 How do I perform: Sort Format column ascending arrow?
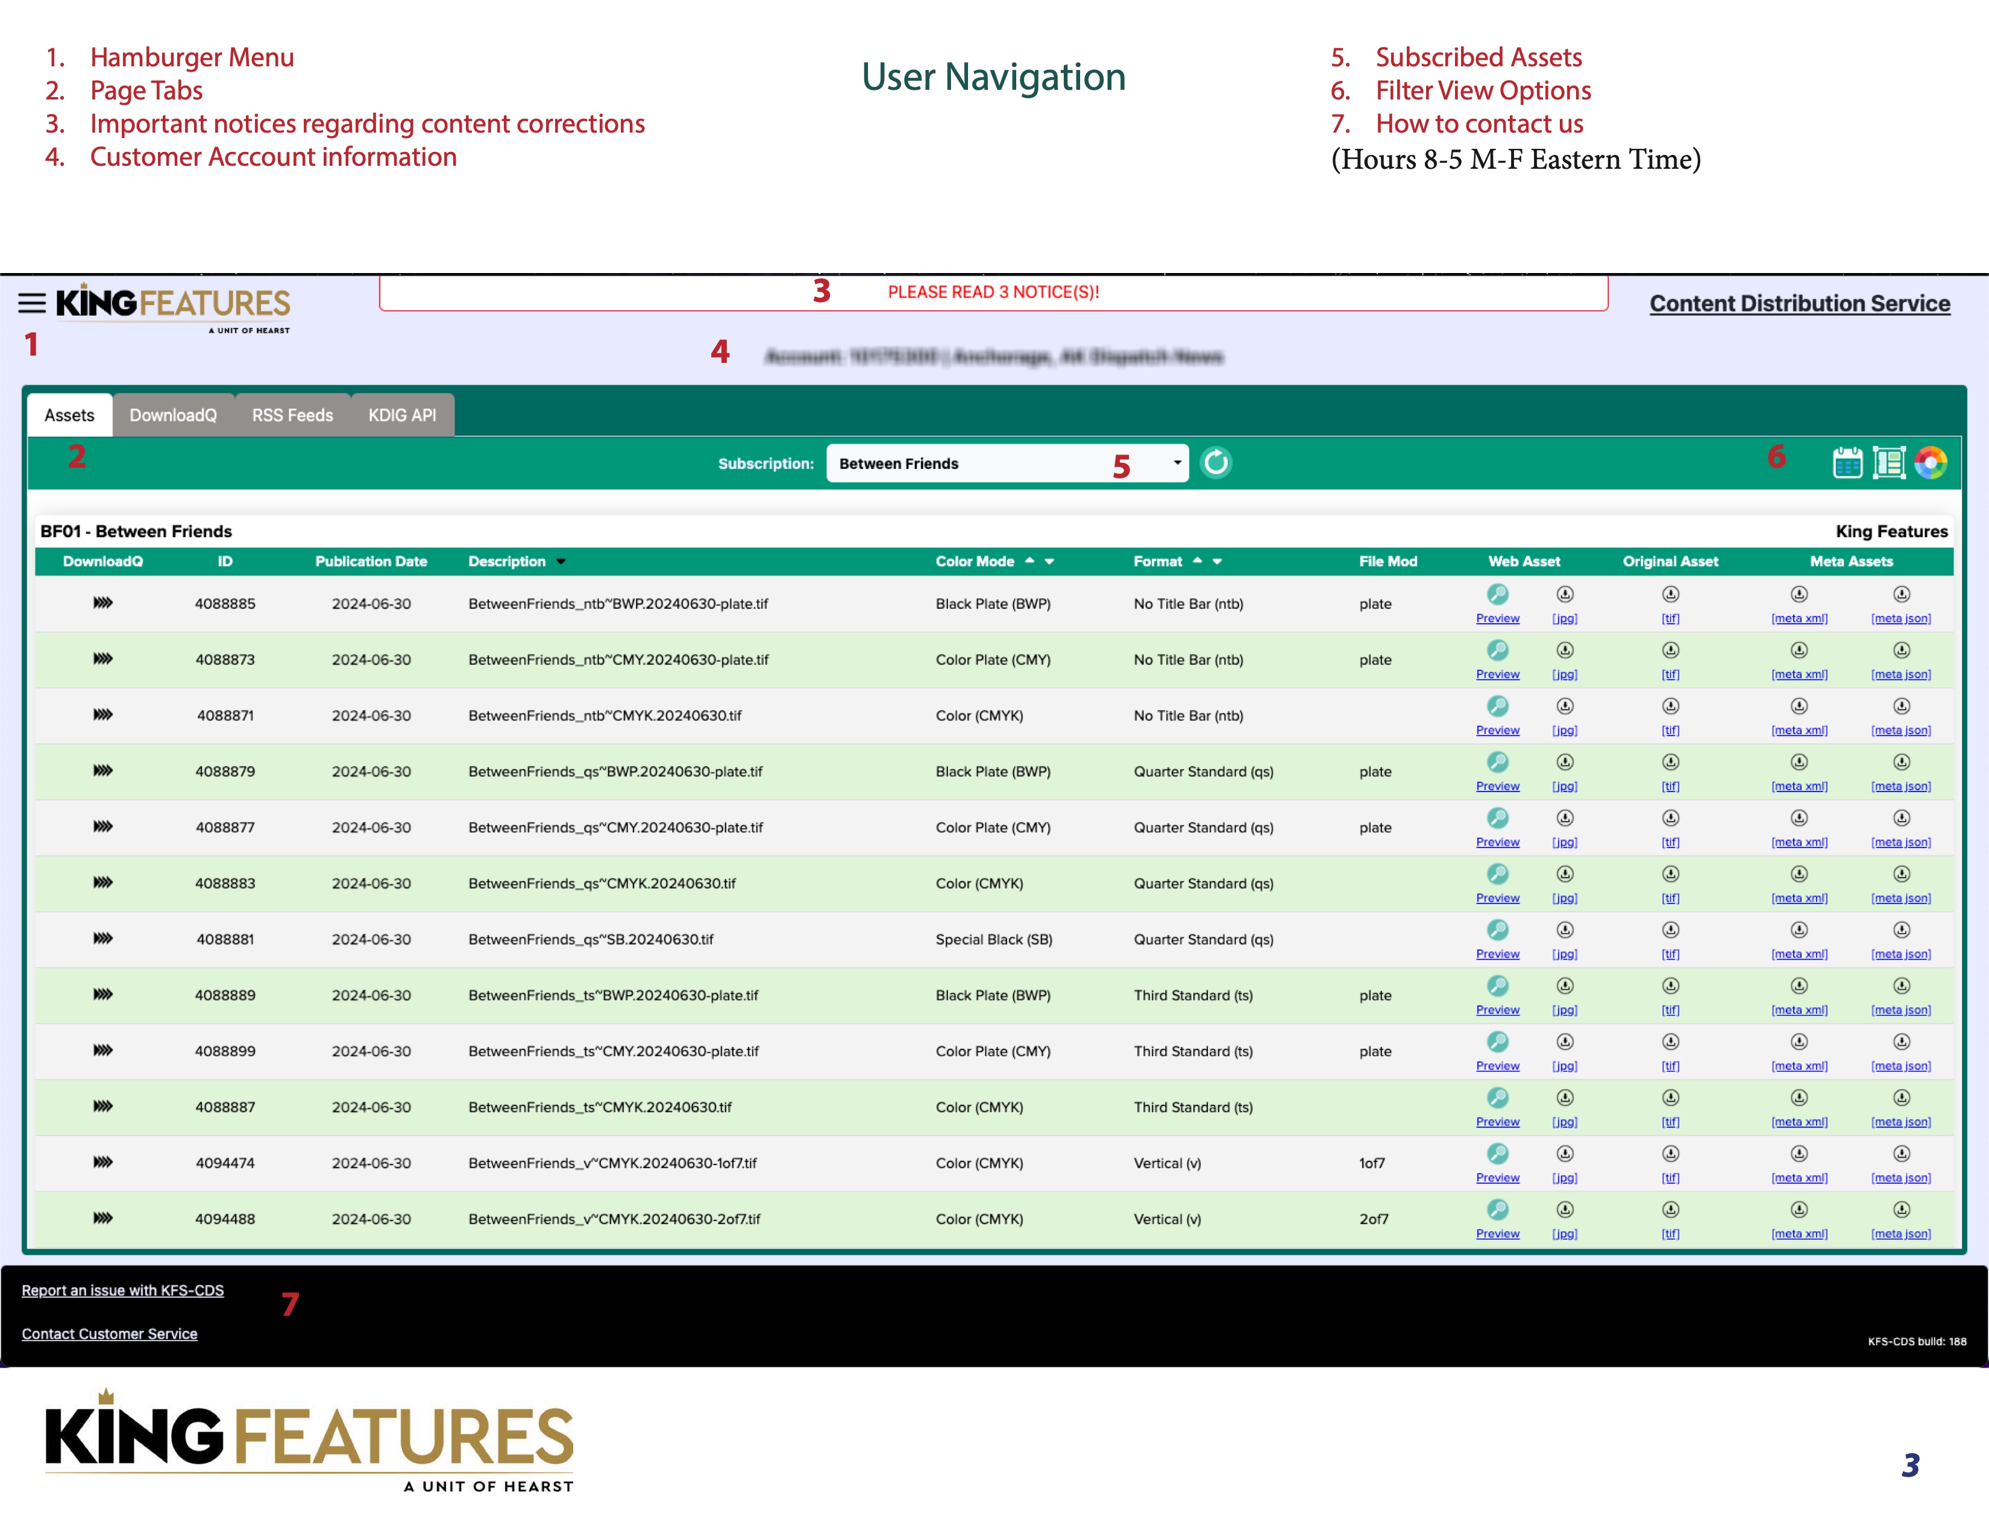(x=1198, y=561)
